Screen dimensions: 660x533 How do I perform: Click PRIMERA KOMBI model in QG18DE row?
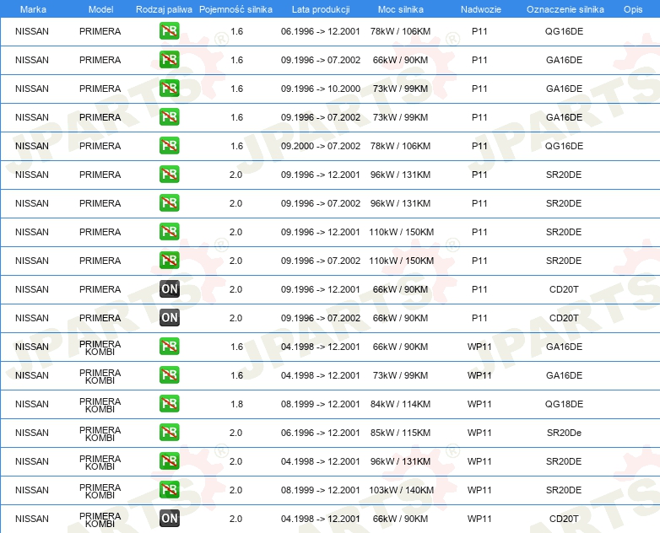click(100, 405)
